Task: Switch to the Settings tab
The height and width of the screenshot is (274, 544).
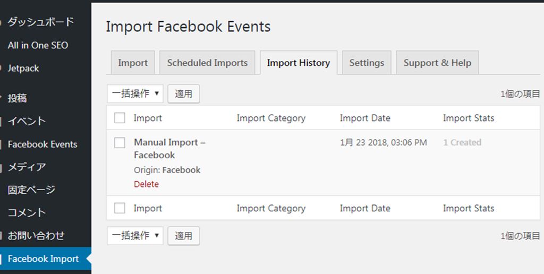Action: (x=367, y=63)
